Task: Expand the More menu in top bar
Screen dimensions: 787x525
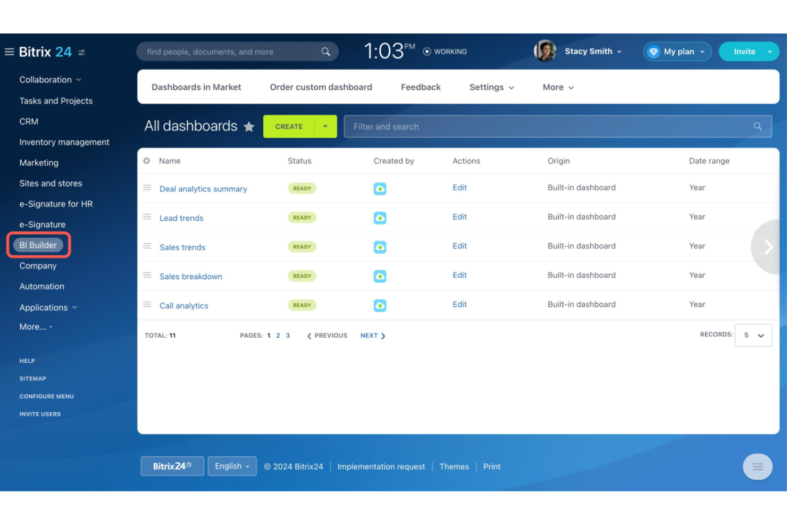Action: click(x=558, y=87)
